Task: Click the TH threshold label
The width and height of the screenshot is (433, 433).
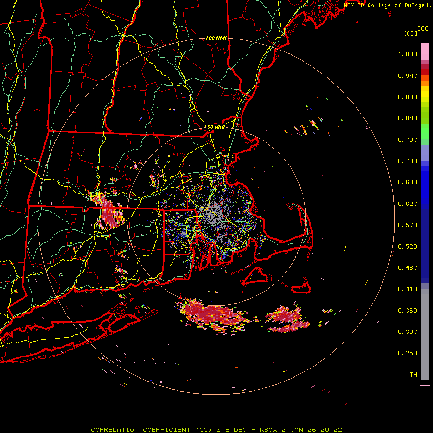Action: (x=413, y=375)
